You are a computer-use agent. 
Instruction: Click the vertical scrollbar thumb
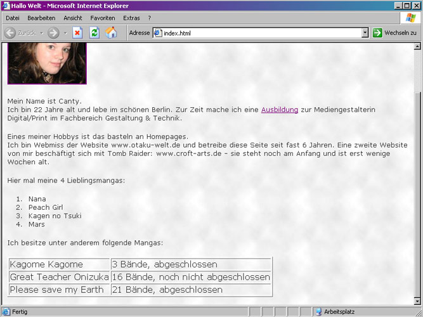(417, 194)
